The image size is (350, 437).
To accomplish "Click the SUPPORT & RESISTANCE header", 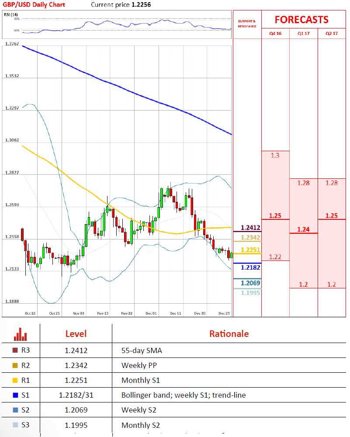I will point(247,24).
